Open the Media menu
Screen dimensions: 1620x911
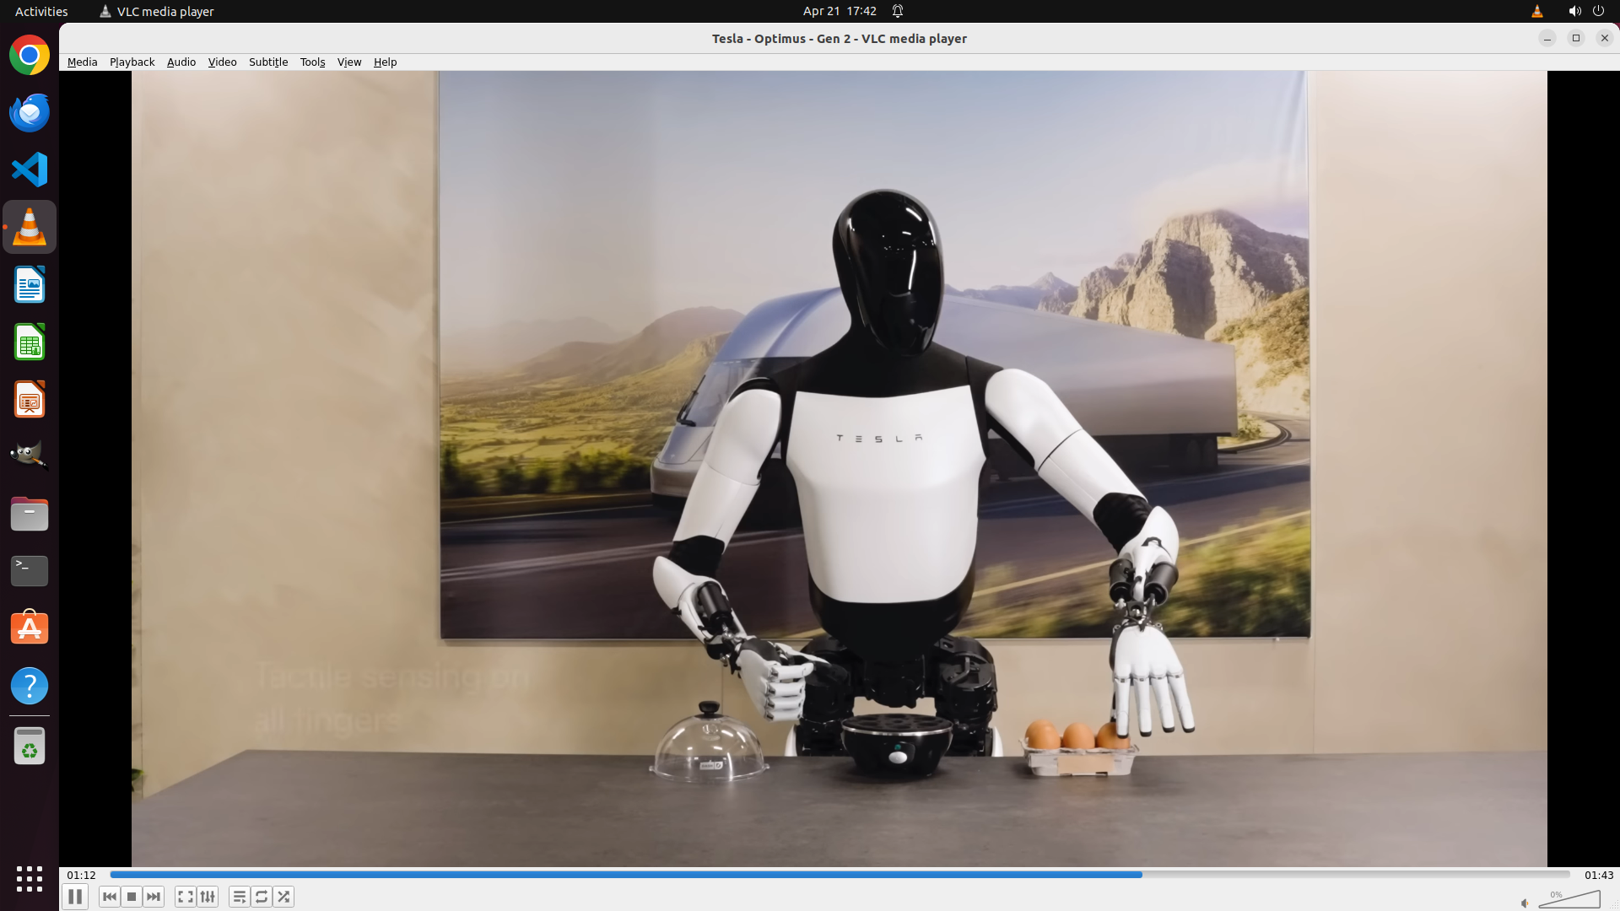[82, 62]
